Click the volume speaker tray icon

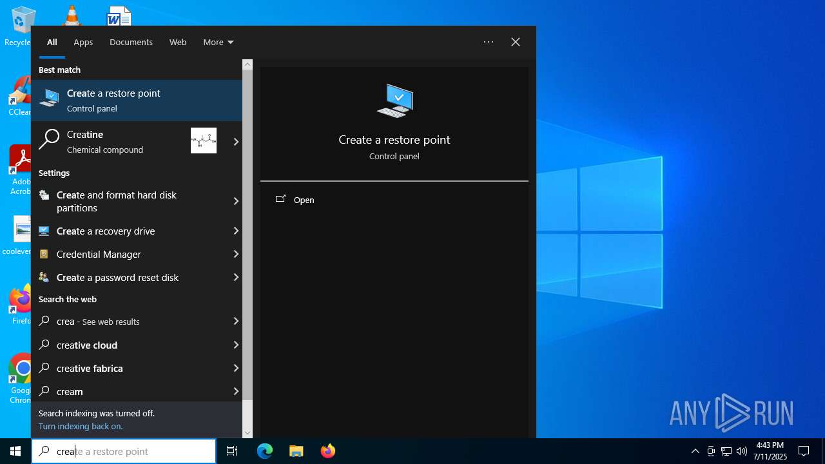coord(742,451)
